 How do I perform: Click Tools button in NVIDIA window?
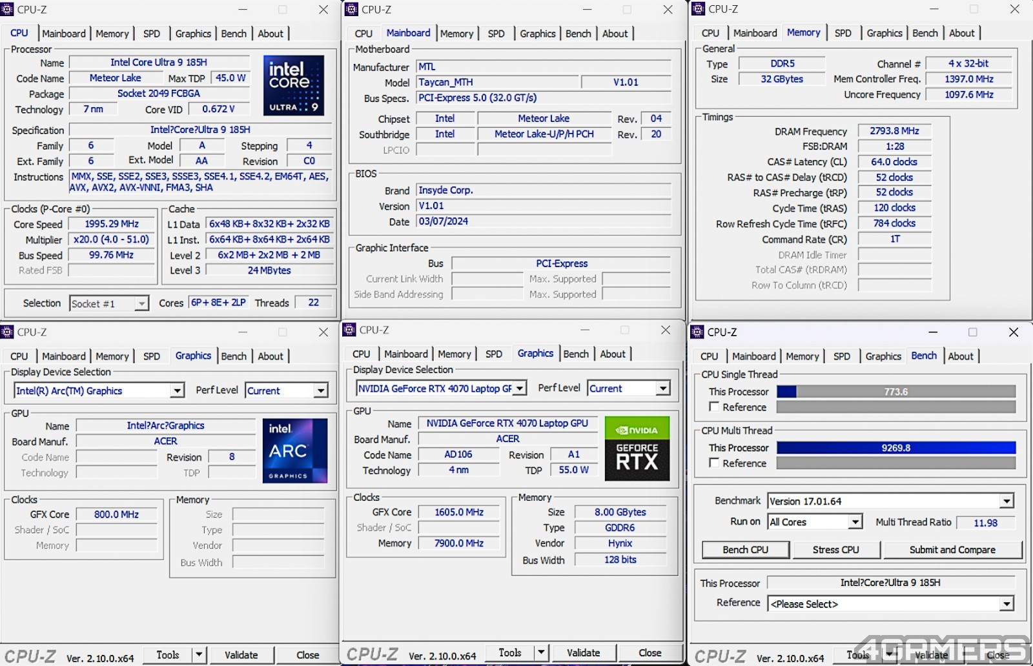(510, 652)
